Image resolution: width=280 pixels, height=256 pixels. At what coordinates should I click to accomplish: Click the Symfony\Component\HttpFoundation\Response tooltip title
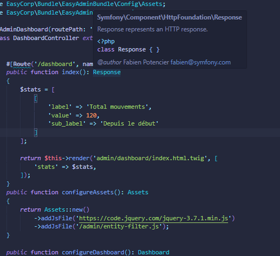coord(169,17)
